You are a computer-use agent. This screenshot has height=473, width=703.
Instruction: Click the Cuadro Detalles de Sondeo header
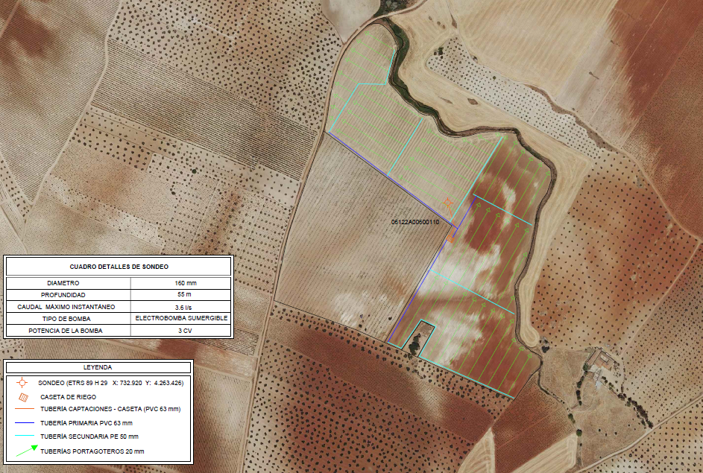pos(119,266)
